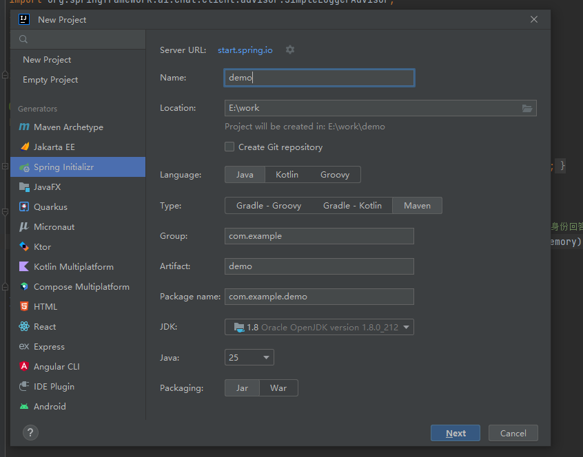Click the Micronaut mu icon
583x457 pixels.
click(x=24, y=227)
